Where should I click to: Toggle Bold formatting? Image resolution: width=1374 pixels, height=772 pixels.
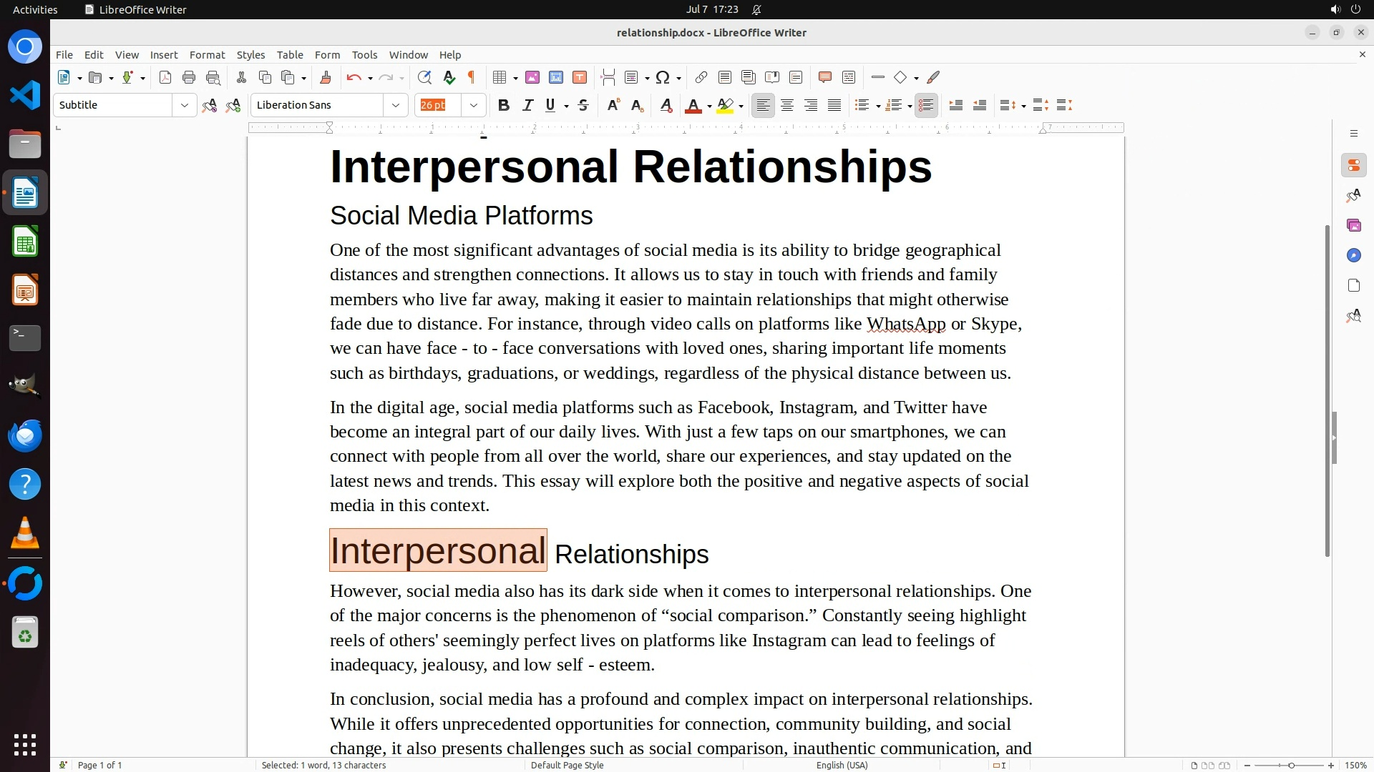(x=504, y=105)
